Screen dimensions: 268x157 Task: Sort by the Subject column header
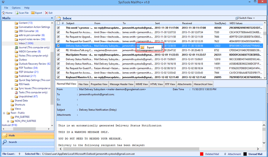click(70, 23)
